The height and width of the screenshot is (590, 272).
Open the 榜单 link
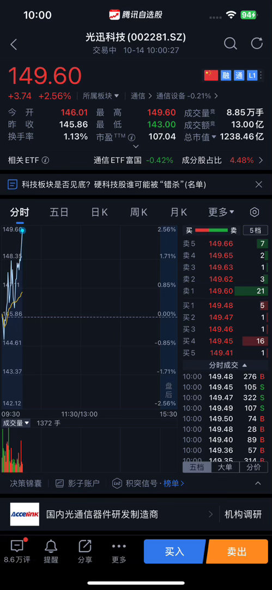tap(173, 483)
